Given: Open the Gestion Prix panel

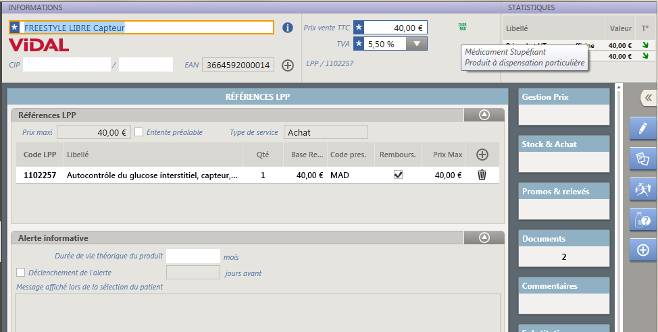Looking at the screenshot, I should pyautogui.click(x=564, y=107).
